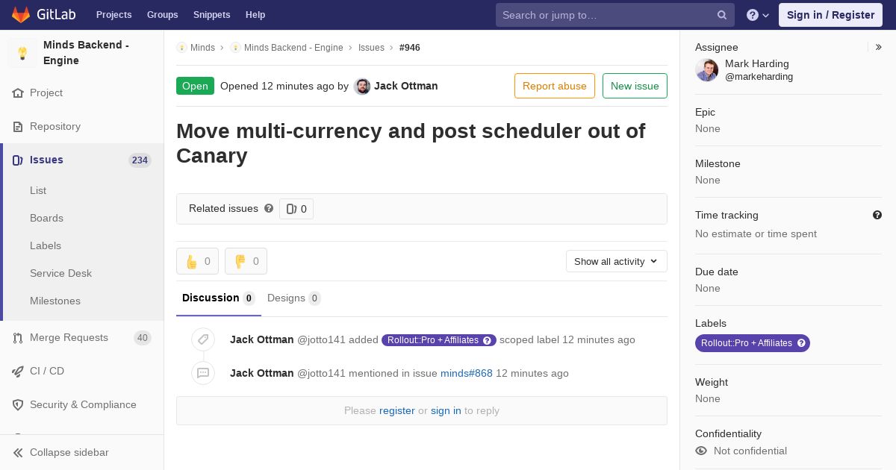The width and height of the screenshot is (896, 470).
Task: Open Snippets in the navbar
Action: pos(212,15)
